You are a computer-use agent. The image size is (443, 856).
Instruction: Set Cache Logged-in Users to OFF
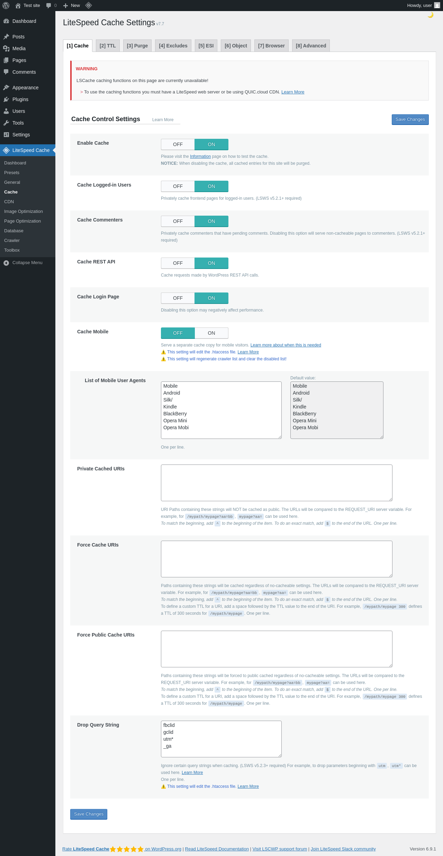tap(178, 186)
